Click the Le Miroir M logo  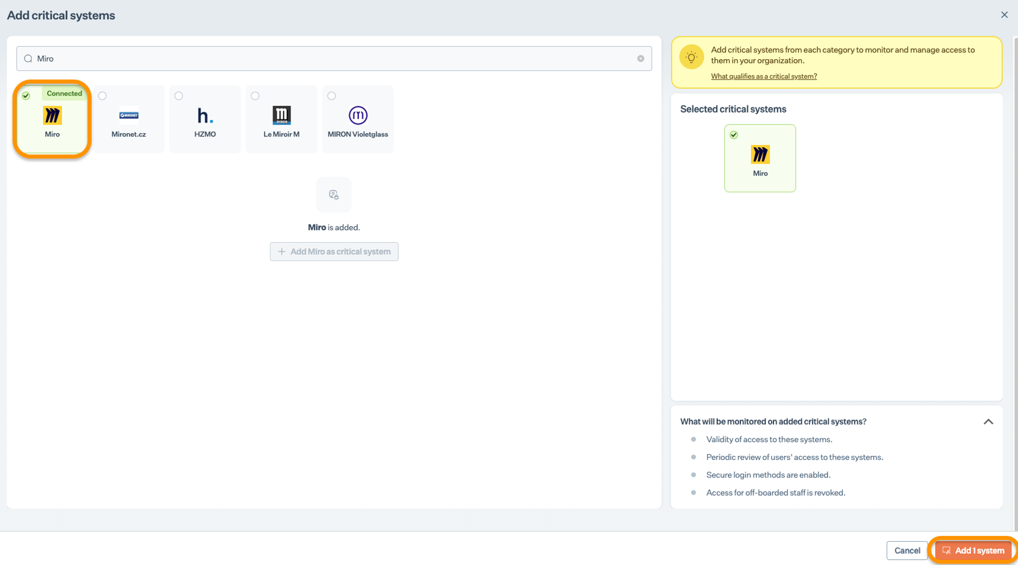click(x=282, y=115)
